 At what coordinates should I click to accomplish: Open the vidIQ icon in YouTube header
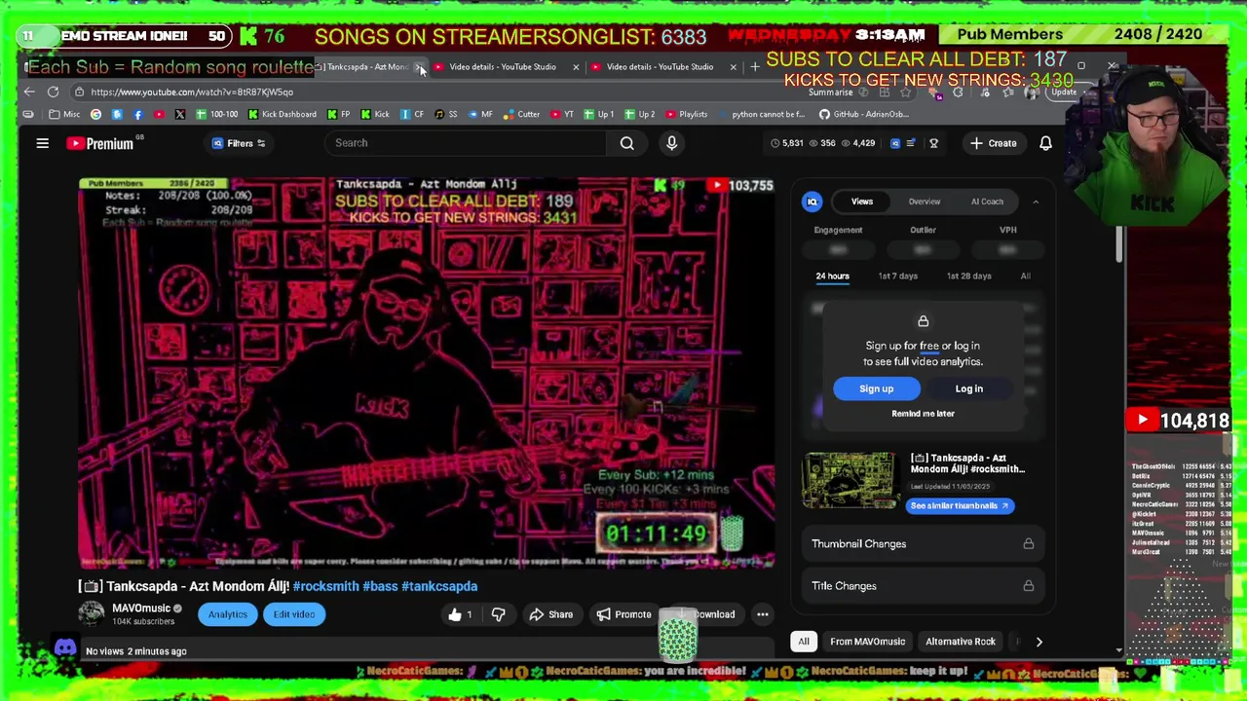click(895, 143)
